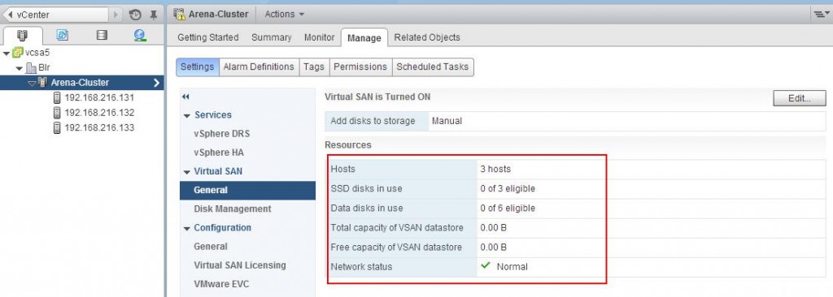Open the Networking inventory tab icon

tap(140, 35)
